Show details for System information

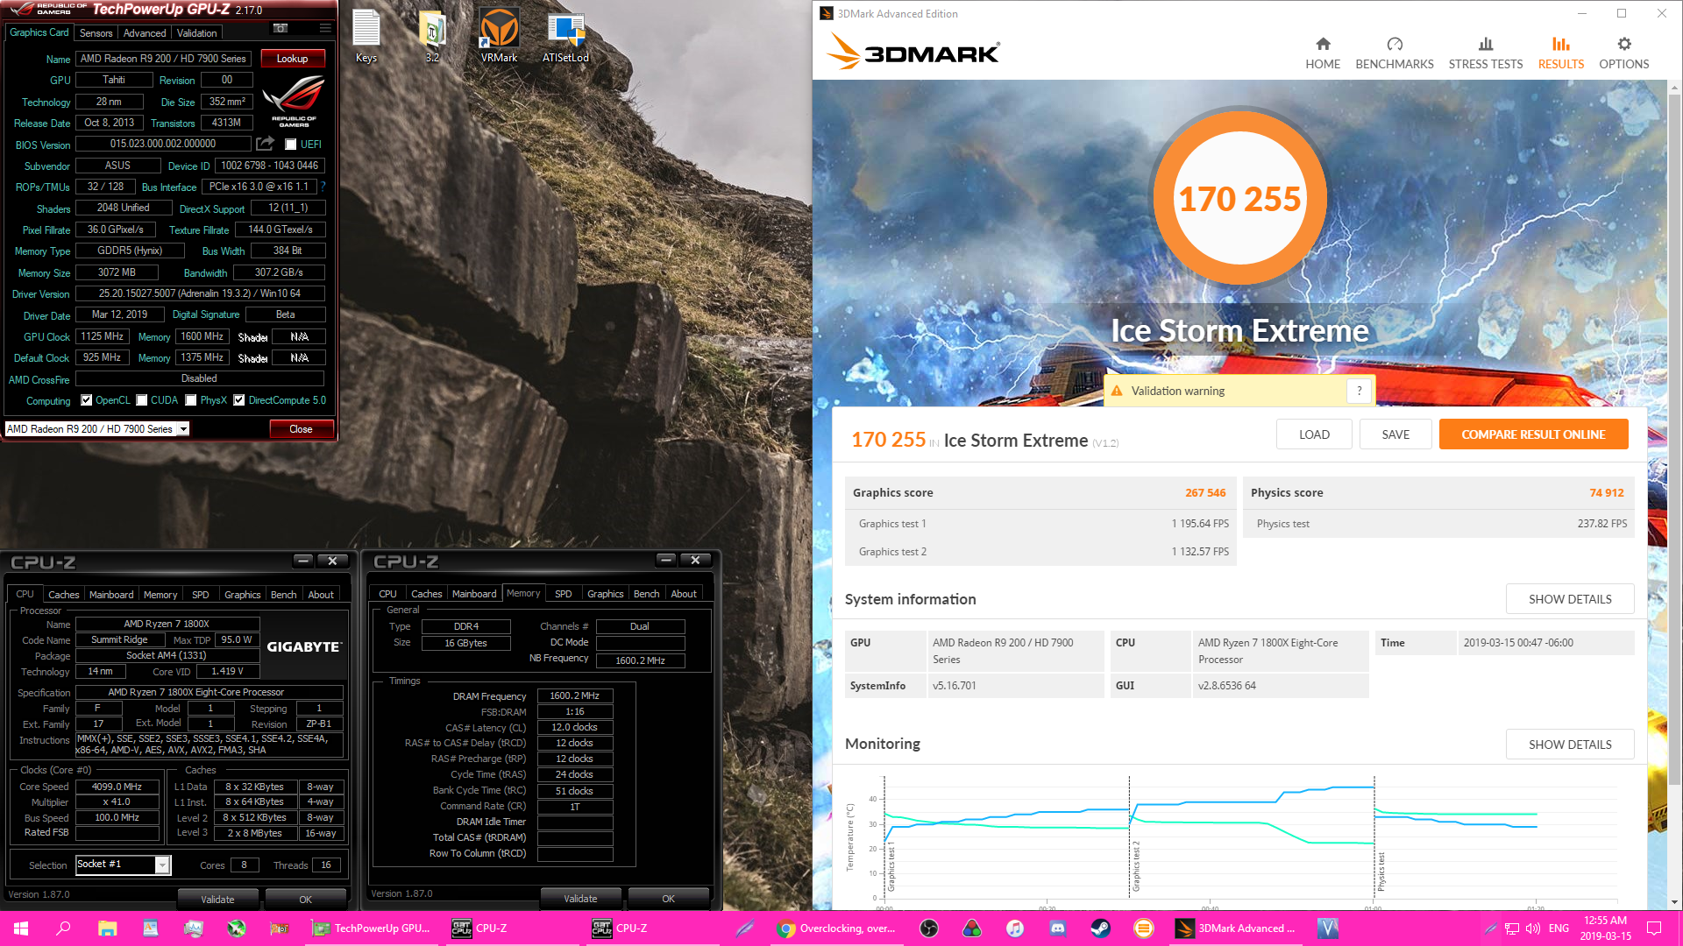[1570, 599]
